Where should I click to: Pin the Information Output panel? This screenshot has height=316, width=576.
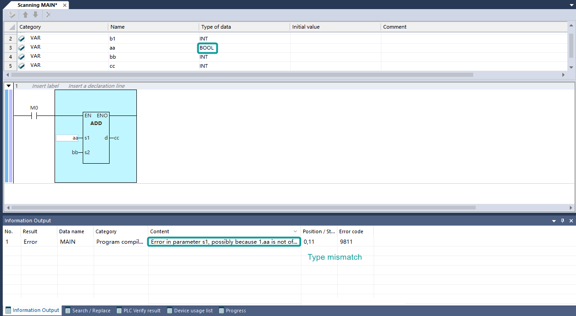click(562, 221)
